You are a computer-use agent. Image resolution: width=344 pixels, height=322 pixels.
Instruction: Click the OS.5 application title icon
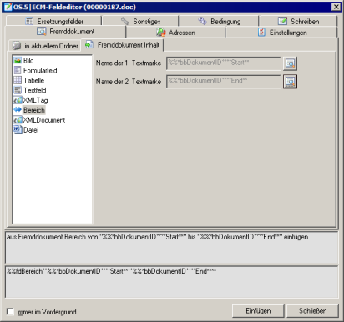[8, 7]
